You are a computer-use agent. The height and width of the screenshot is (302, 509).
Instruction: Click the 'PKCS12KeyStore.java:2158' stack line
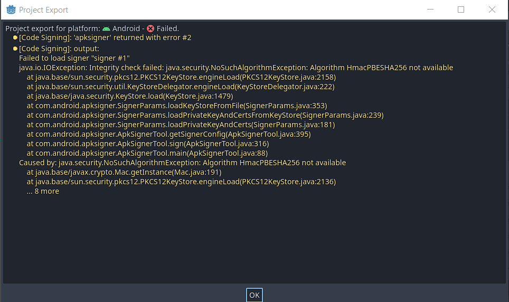(x=181, y=77)
